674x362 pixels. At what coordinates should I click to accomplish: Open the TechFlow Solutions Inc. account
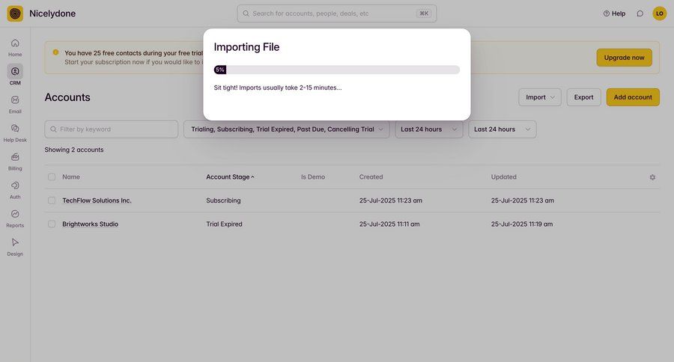click(97, 200)
